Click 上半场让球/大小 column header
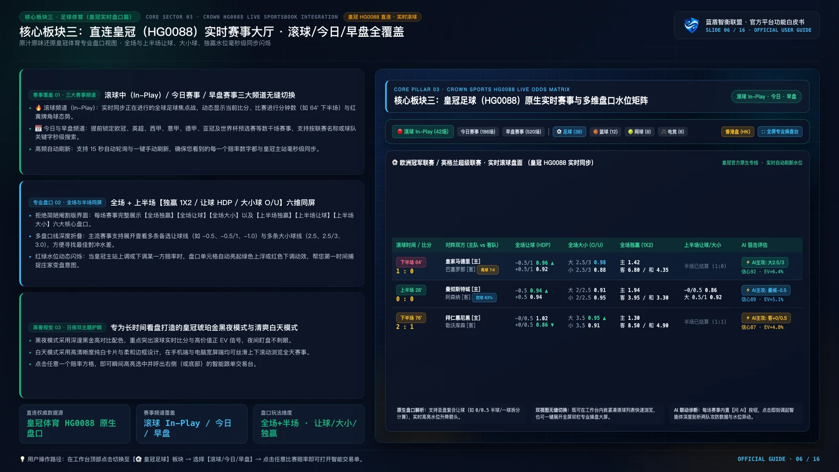The height and width of the screenshot is (472, 839). pyautogui.click(x=703, y=245)
